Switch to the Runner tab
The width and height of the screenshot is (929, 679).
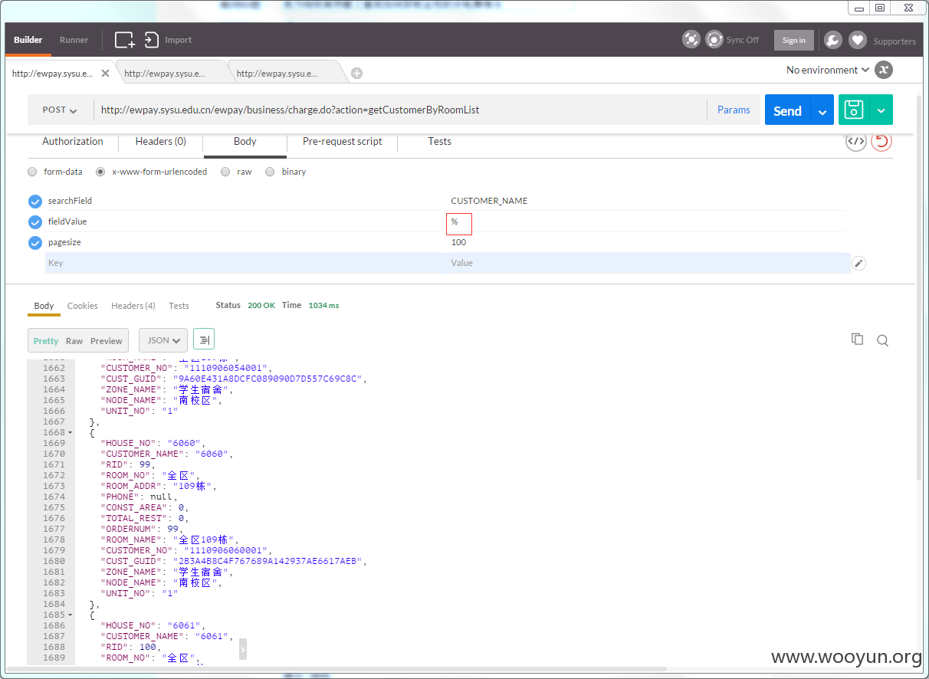tap(74, 40)
